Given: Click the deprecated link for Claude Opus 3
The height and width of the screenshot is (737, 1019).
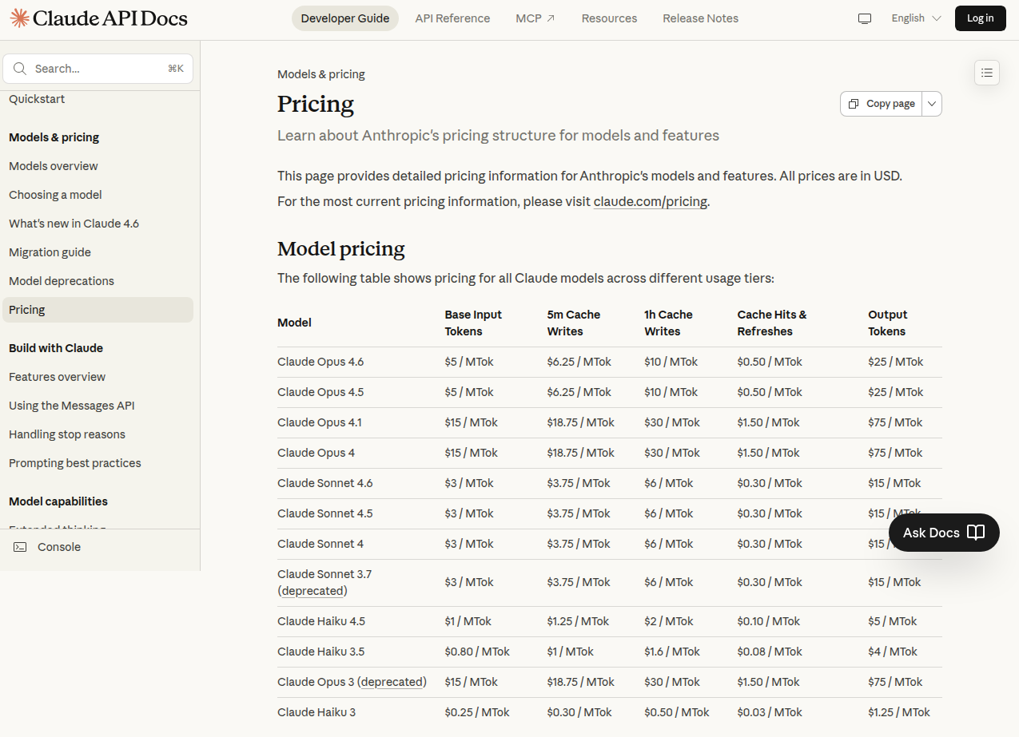Looking at the screenshot, I should point(392,682).
